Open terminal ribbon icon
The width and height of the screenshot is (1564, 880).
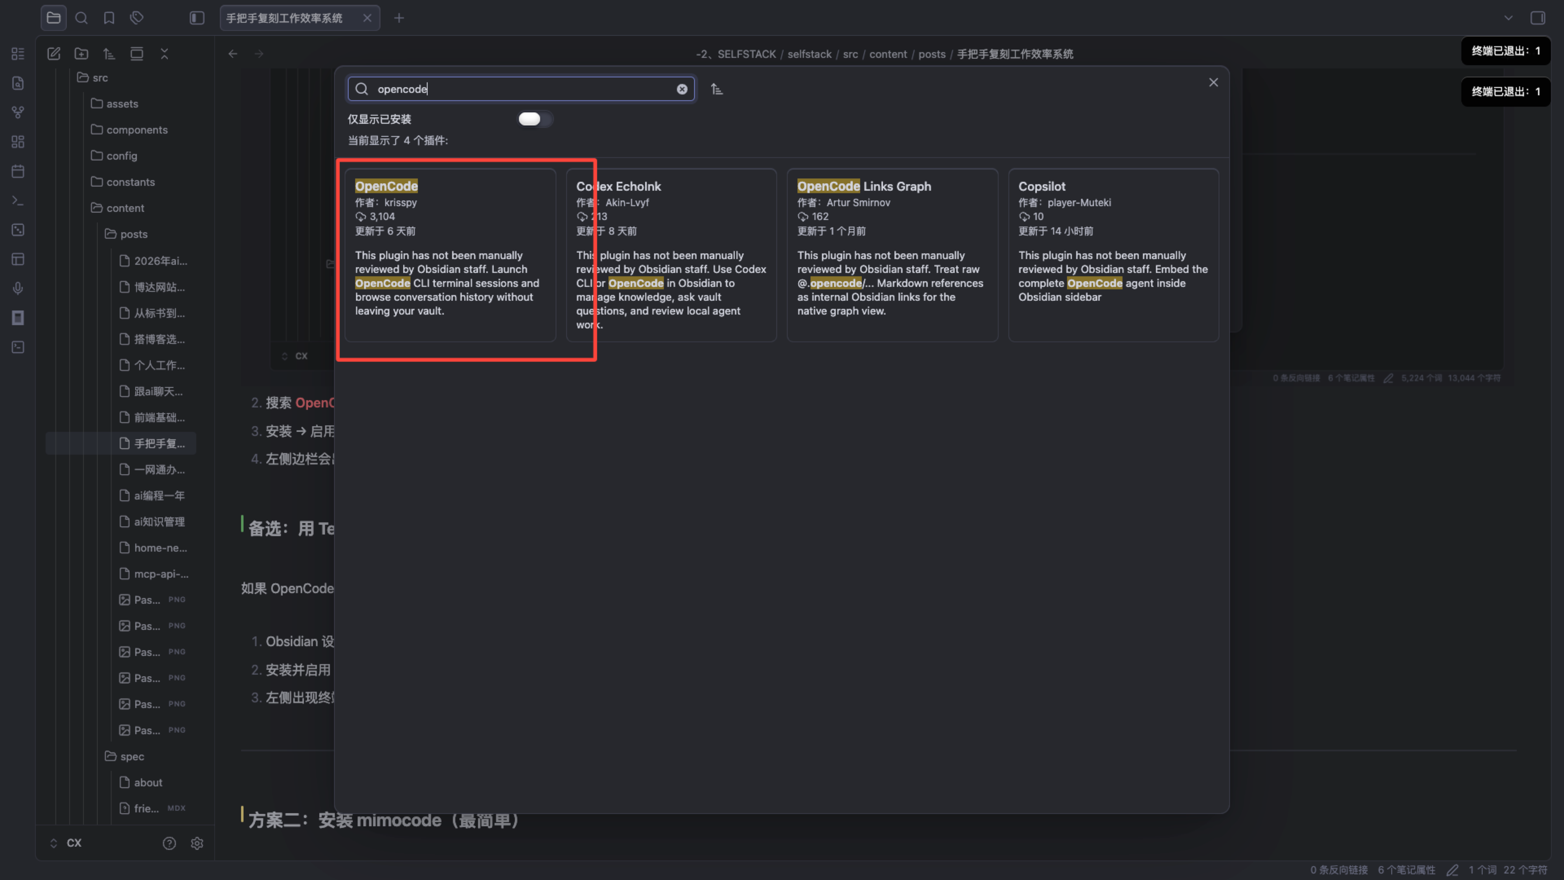pos(18,200)
